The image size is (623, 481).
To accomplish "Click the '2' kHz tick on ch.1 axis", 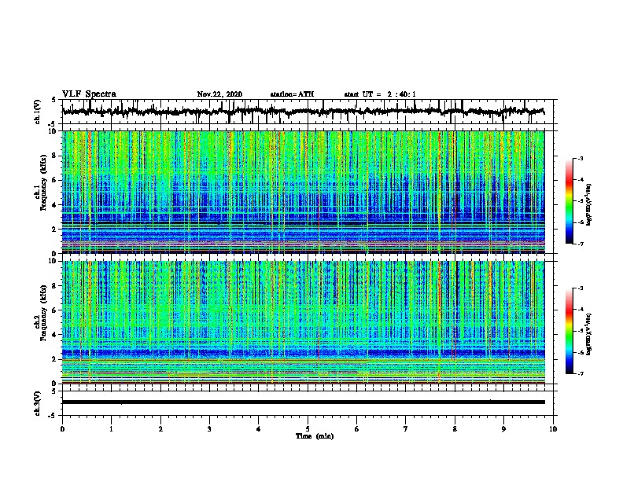I will pos(54,229).
